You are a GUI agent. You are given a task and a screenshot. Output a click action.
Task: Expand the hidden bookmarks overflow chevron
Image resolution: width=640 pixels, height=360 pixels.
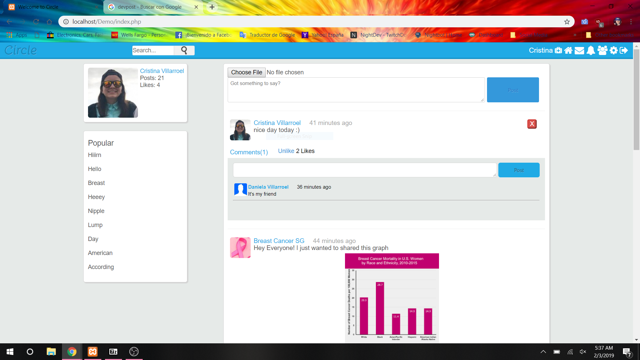pyautogui.click(x=575, y=35)
